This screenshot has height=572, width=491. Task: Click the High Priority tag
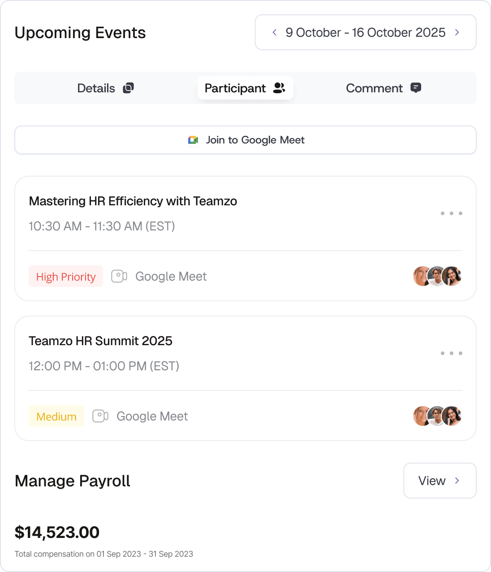pos(66,277)
